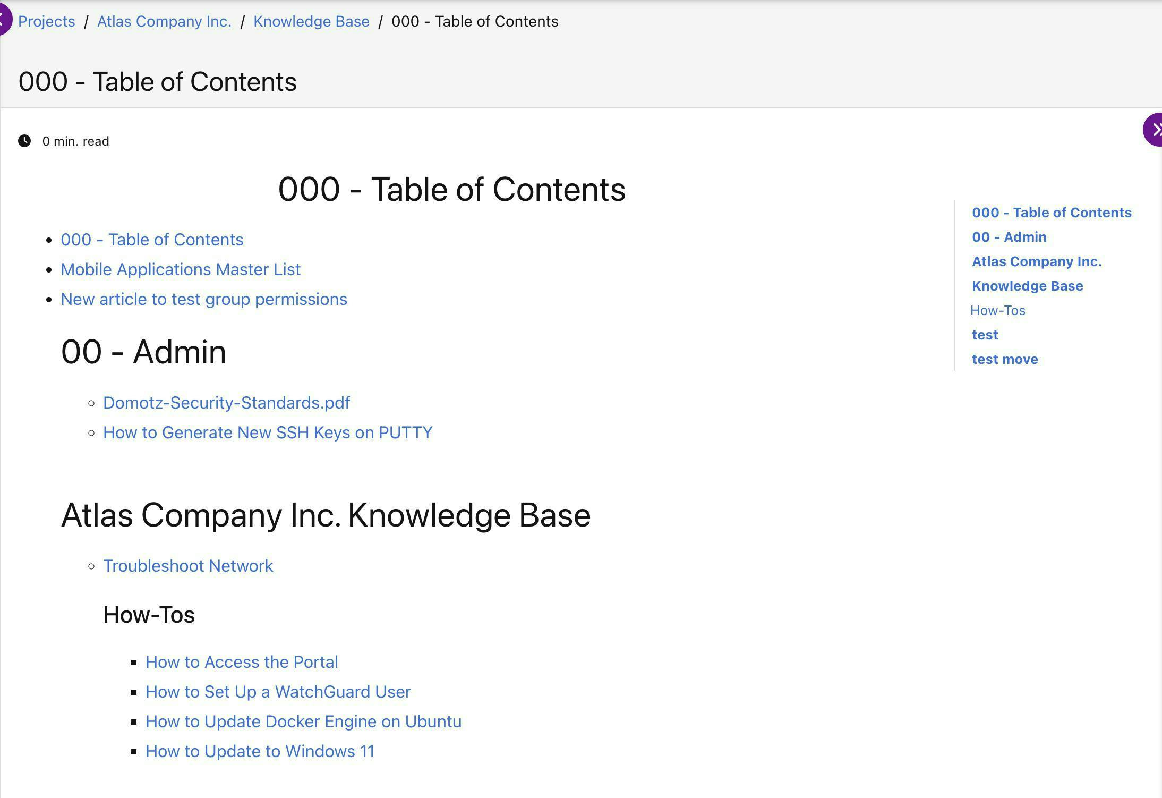The height and width of the screenshot is (798, 1162).
Task: Click the 000 - Table of Contents list link
Action: [x=152, y=240]
